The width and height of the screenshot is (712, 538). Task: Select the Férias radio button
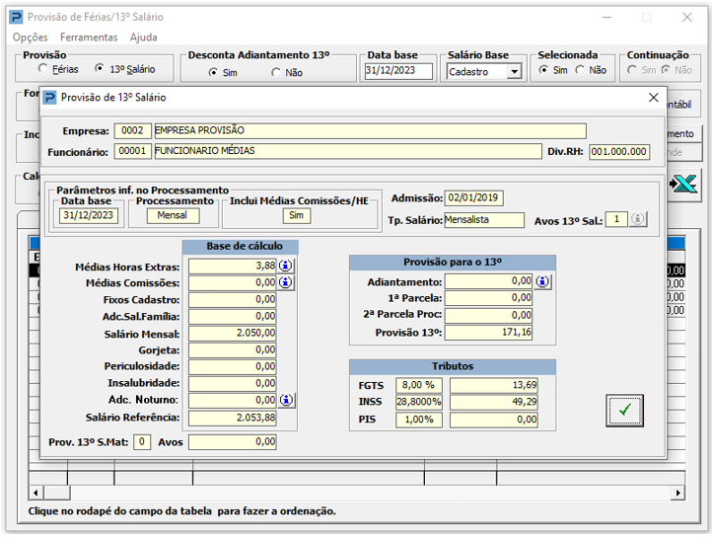click(43, 70)
